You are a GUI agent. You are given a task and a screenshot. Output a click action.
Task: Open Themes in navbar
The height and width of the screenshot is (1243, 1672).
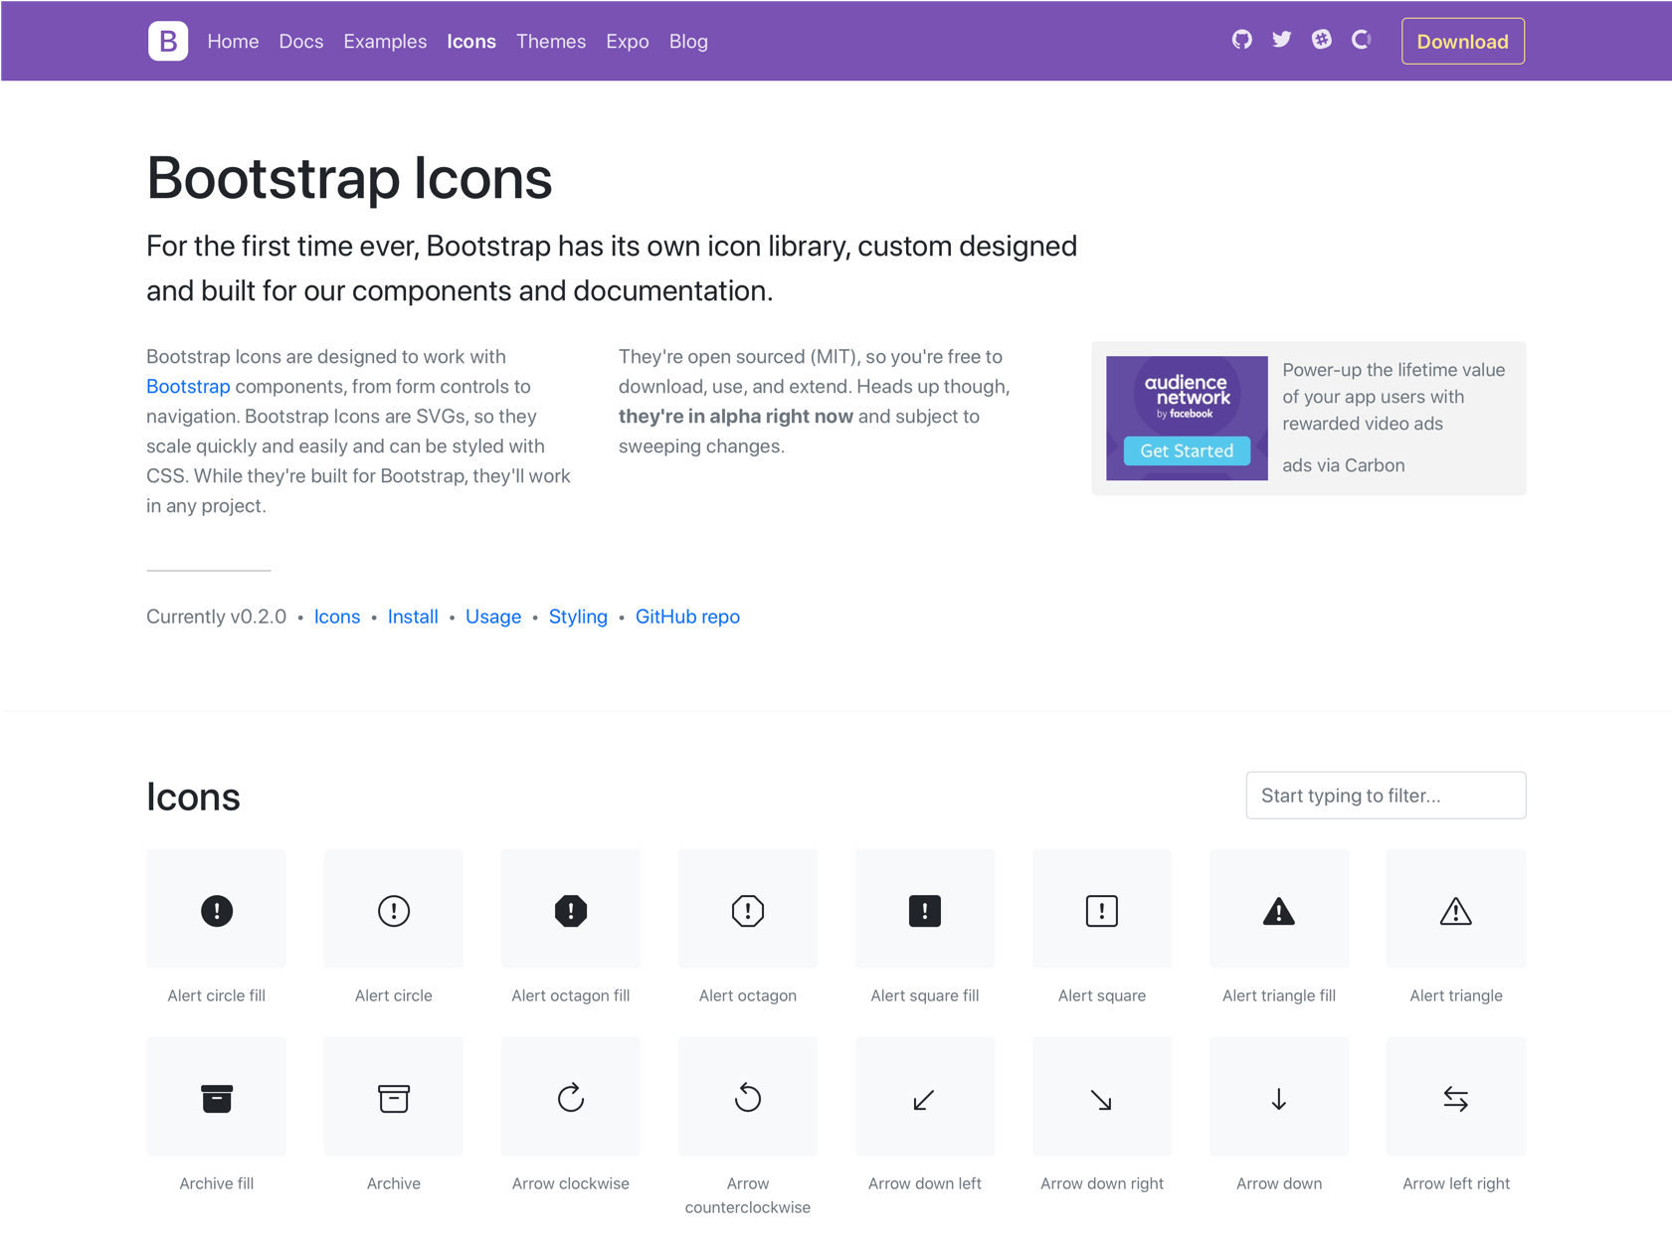(551, 42)
